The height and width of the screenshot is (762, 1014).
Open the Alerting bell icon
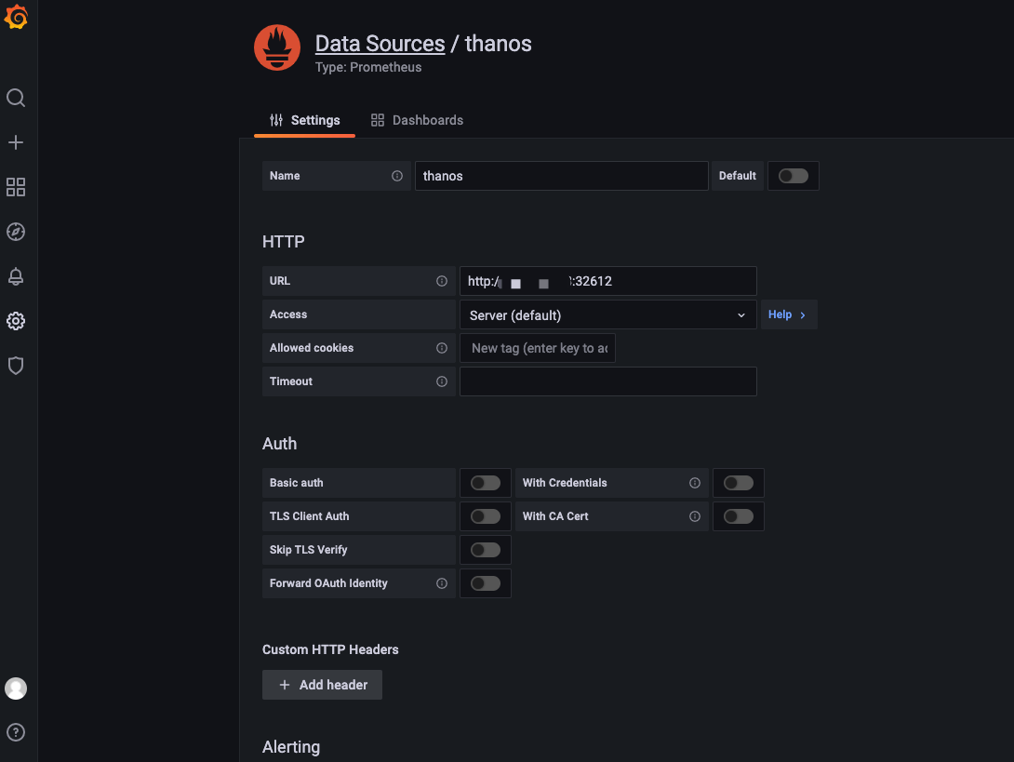(16, 276)
